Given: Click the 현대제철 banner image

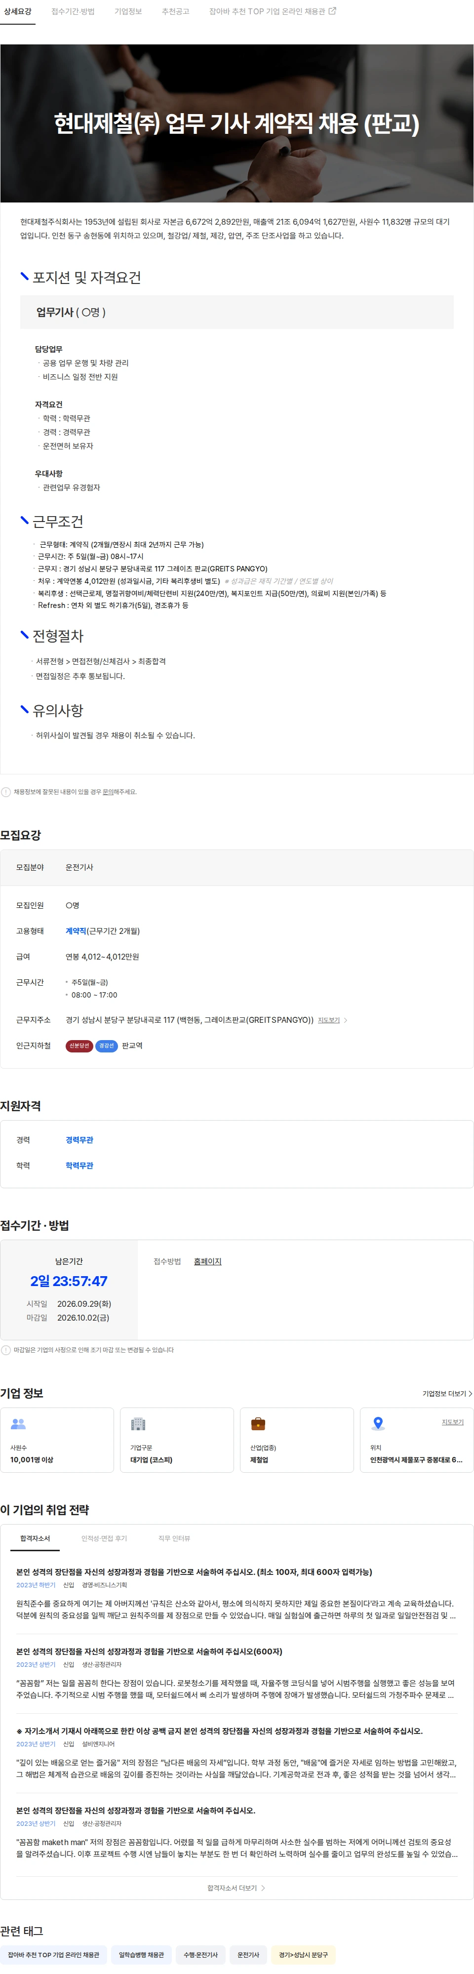Looking at the screenshot, I should click(237, 122).
